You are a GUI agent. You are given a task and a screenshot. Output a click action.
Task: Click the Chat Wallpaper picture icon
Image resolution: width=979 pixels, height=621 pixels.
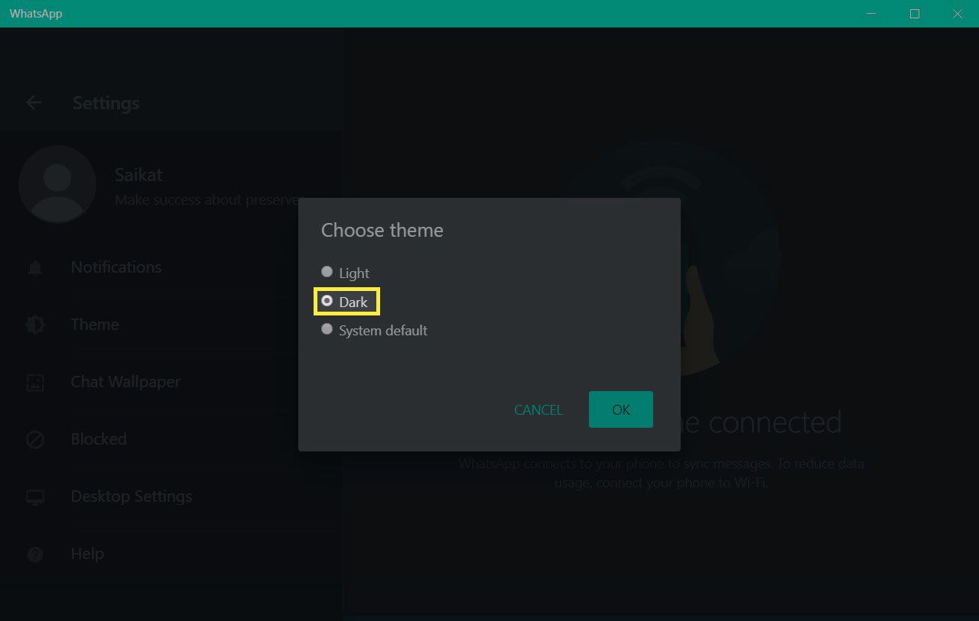pyautogui.click(x=35, y=383)
